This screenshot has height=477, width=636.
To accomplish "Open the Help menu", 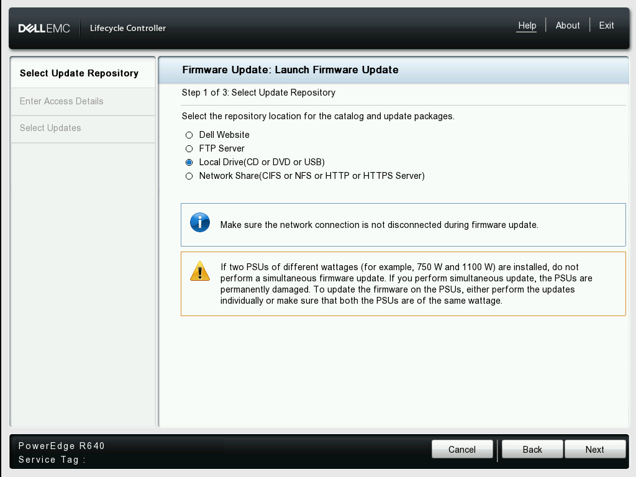I will [x=527, y=25].
